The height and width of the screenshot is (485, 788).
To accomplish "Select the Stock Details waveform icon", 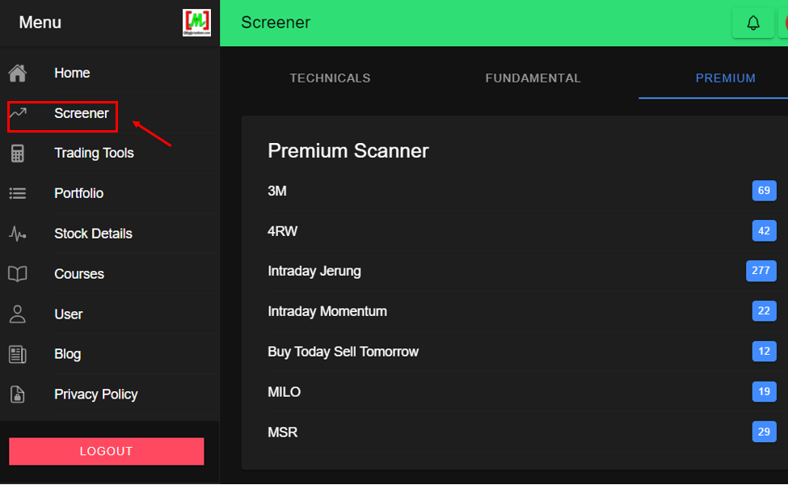I will (x=18, y=233).
